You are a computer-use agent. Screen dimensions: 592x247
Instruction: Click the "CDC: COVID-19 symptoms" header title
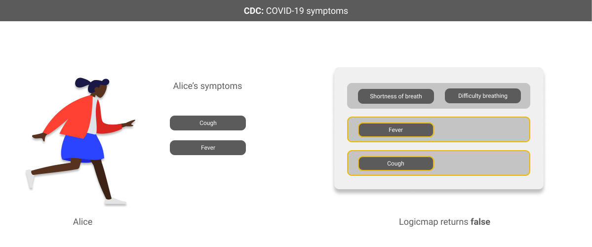(x=296, y=11)
